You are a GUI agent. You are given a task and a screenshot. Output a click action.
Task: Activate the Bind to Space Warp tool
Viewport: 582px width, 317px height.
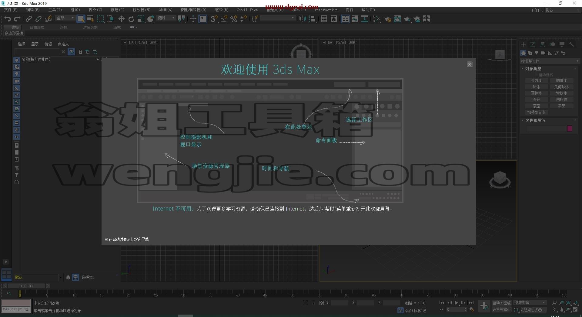pyautogui.click(x=48, y=19)
